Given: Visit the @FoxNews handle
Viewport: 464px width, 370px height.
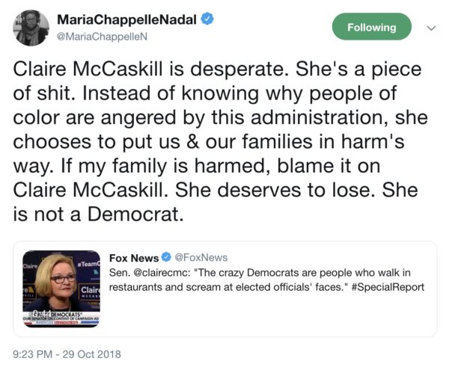Looking at the screenshot, I should [x=201, y=258].
